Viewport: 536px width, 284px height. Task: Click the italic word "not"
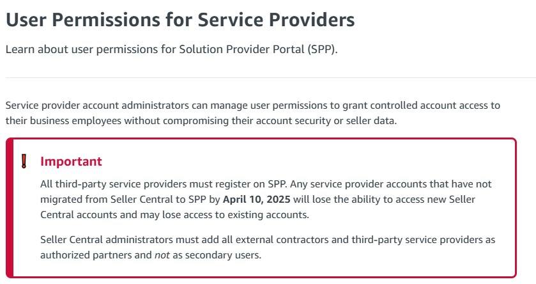pyautogui.click(x=162, y=255)
